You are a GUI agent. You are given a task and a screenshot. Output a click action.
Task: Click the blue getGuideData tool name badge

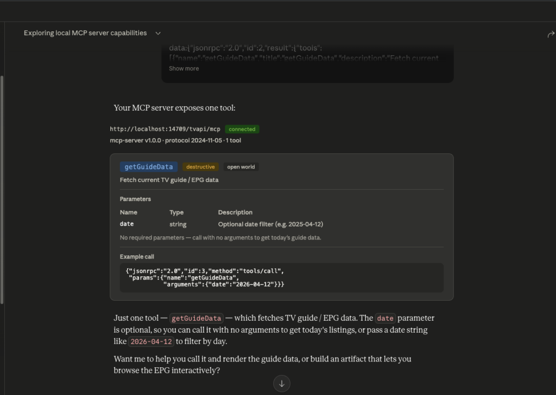tap(149, 167)
